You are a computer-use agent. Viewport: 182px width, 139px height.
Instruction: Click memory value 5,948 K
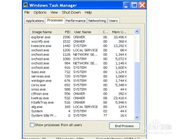pyautogui.click(x=121, y=102)
